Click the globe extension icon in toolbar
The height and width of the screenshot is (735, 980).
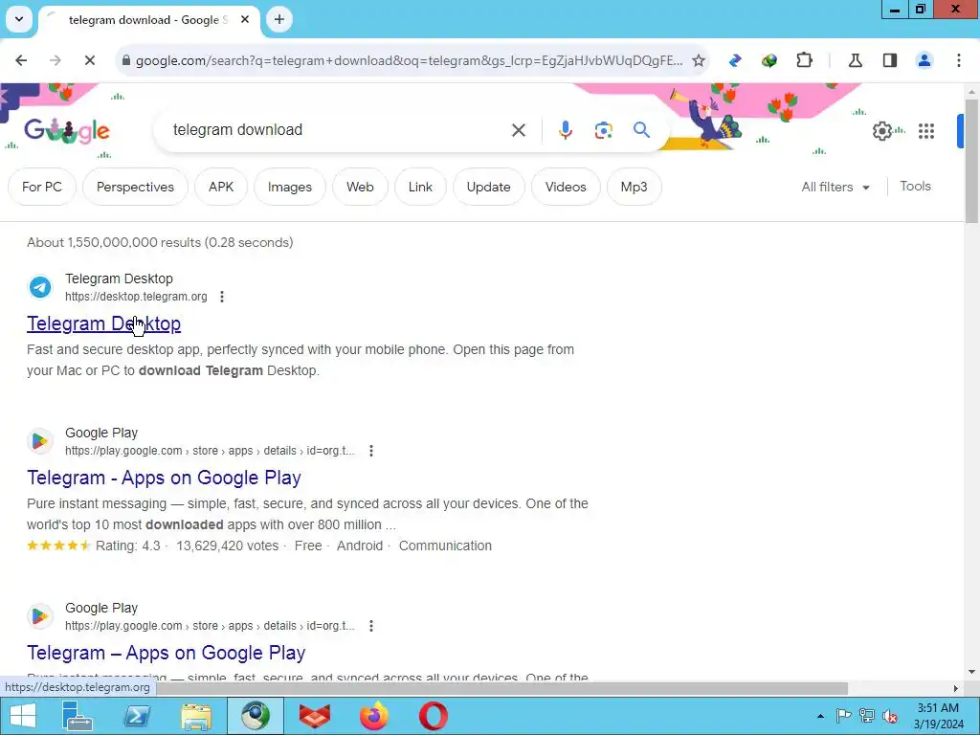tap(769, 60)
